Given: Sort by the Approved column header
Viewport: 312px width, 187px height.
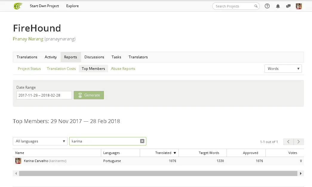Looking at the screenshot, I should point(246,153).
